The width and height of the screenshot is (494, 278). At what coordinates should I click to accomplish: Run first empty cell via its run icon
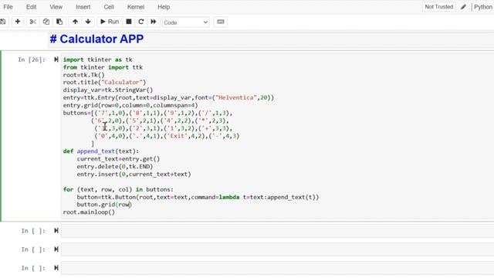tap(56, 231)
